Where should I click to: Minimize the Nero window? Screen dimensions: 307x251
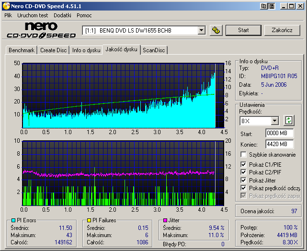click(284, 6)
